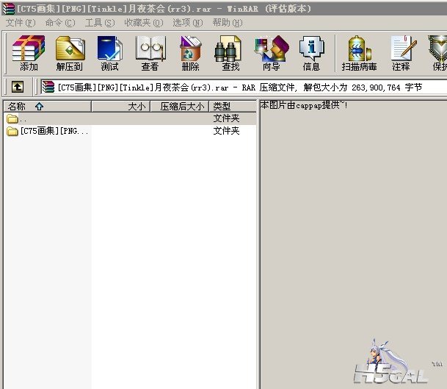This screenshot has width=447, height=389.
Task: Open the 收藏夹(O) menu
Action: tap(144, 23)
